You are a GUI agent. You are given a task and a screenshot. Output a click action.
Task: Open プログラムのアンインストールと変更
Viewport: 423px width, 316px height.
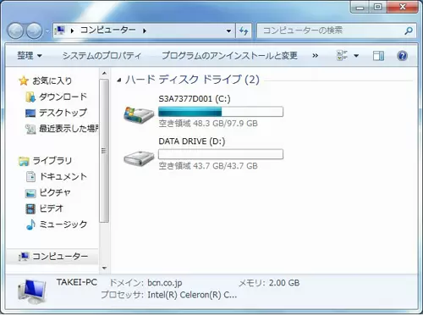pos(229,56)
